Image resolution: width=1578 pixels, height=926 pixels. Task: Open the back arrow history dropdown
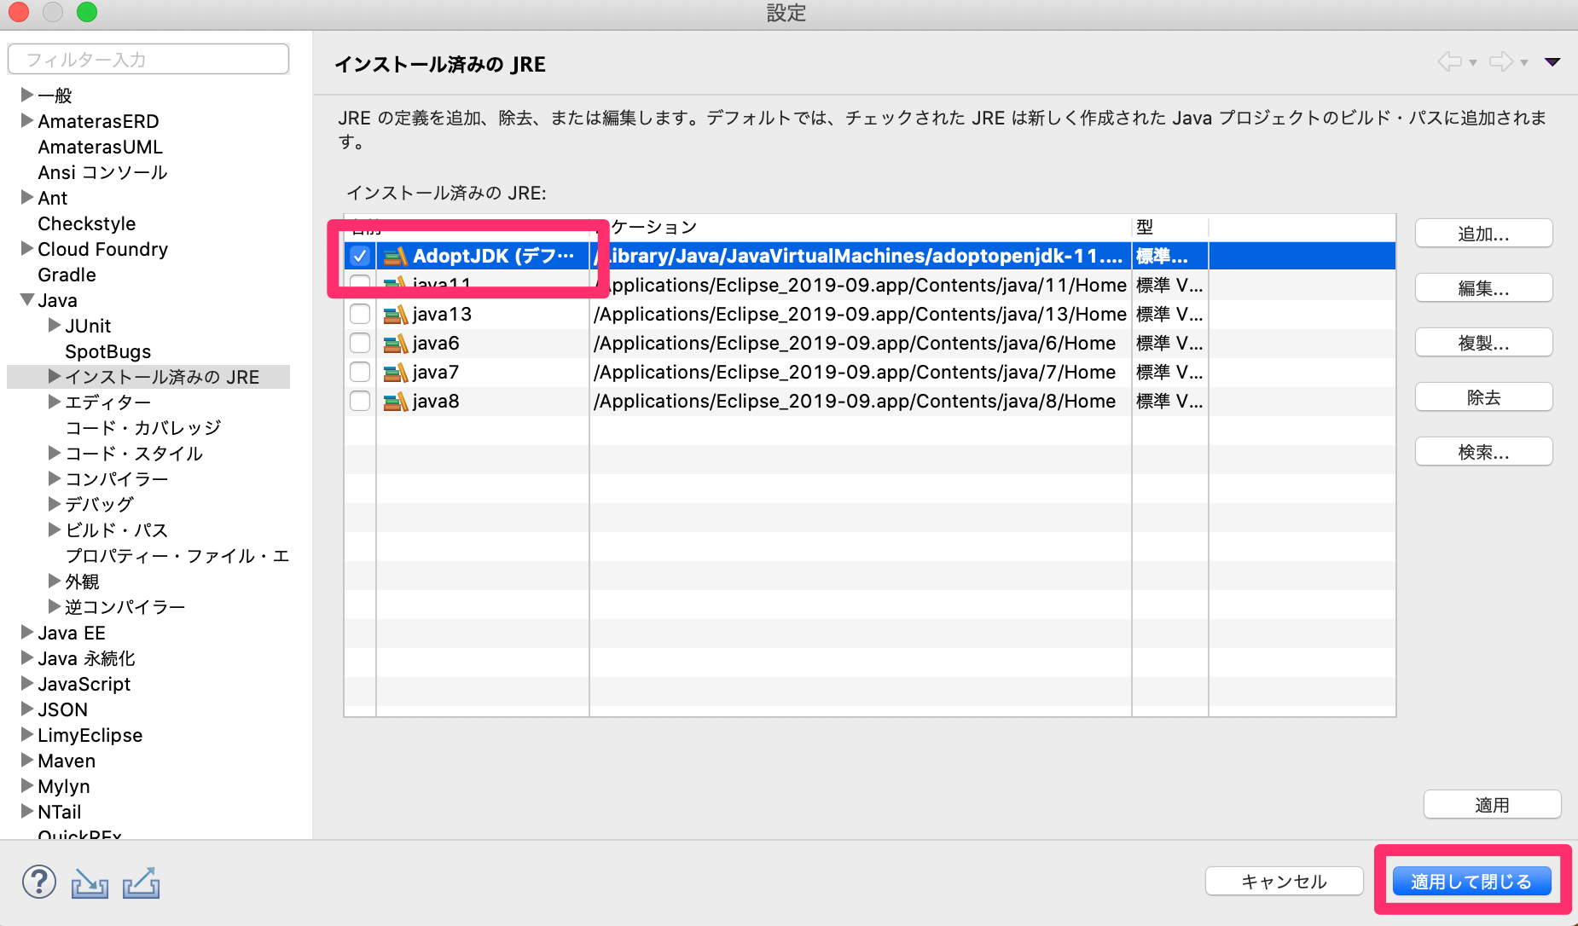pyautogui.click(x=1473, y=63)
